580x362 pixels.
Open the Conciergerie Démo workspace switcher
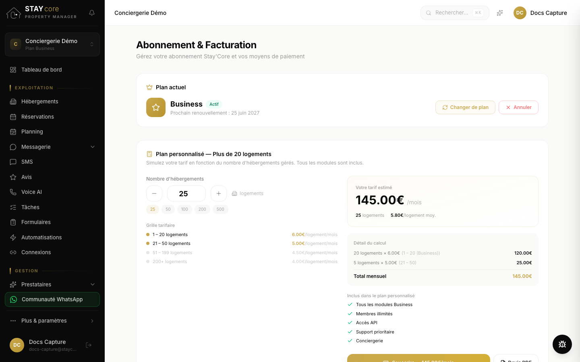(x=52, y=44)
